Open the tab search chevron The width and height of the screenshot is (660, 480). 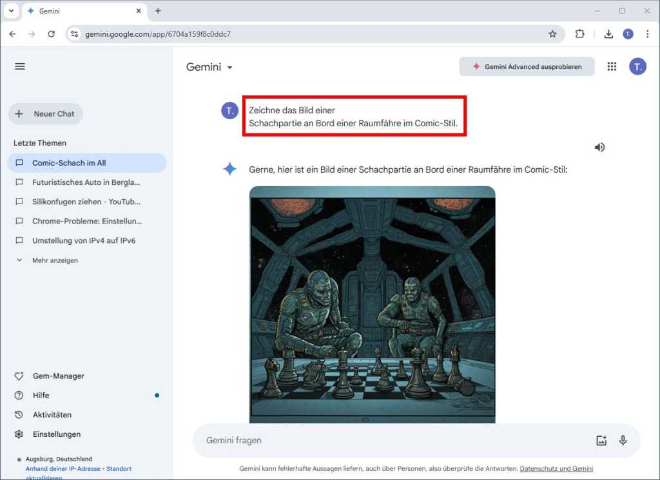(x=10, y=10)
